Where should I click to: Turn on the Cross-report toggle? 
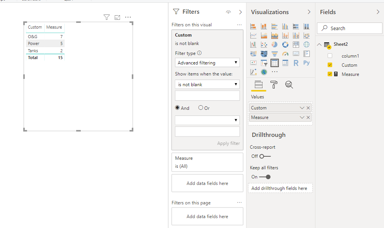(265, 156)
